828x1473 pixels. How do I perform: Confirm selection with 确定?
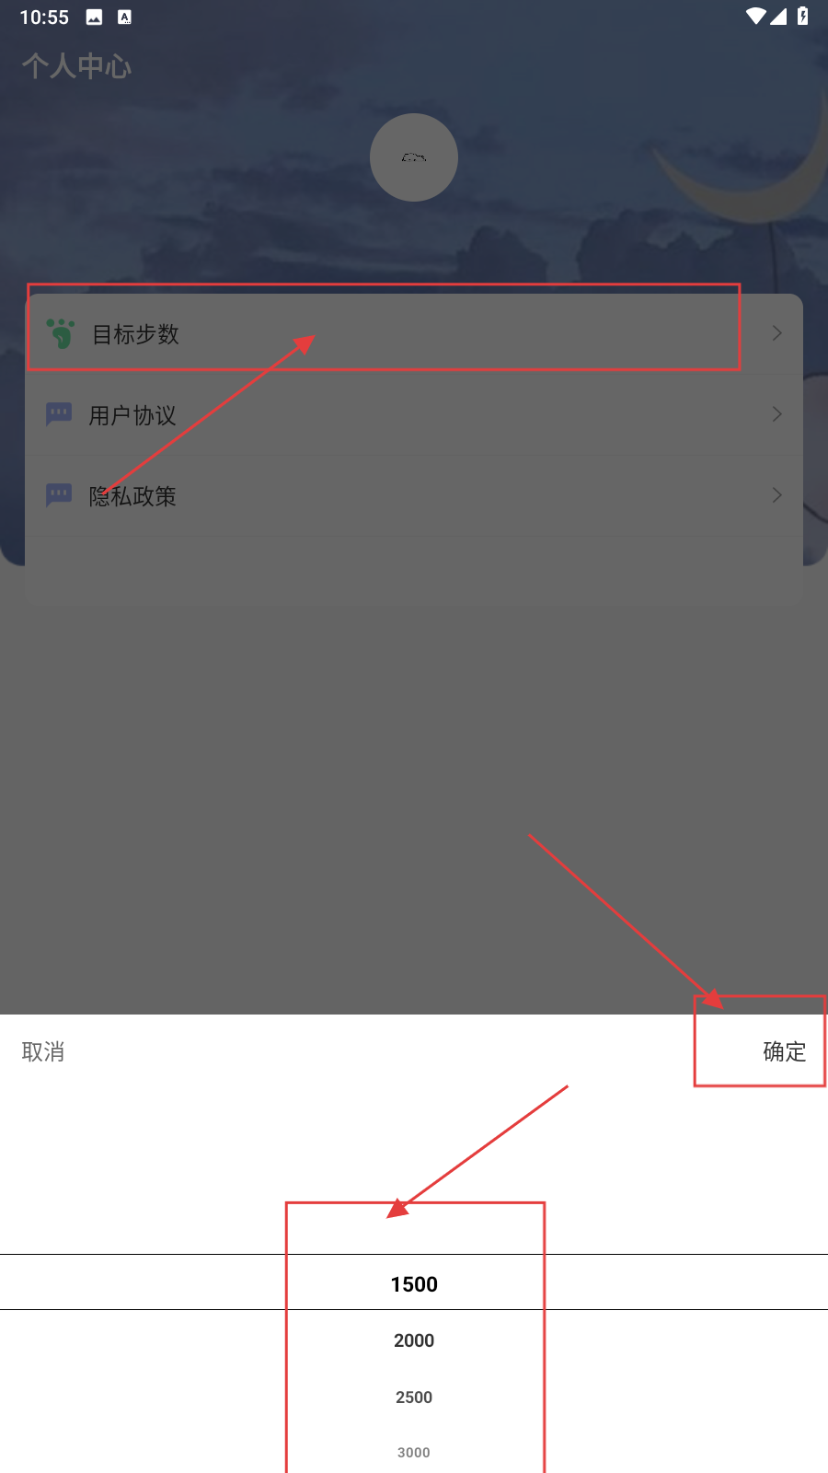785,1051
